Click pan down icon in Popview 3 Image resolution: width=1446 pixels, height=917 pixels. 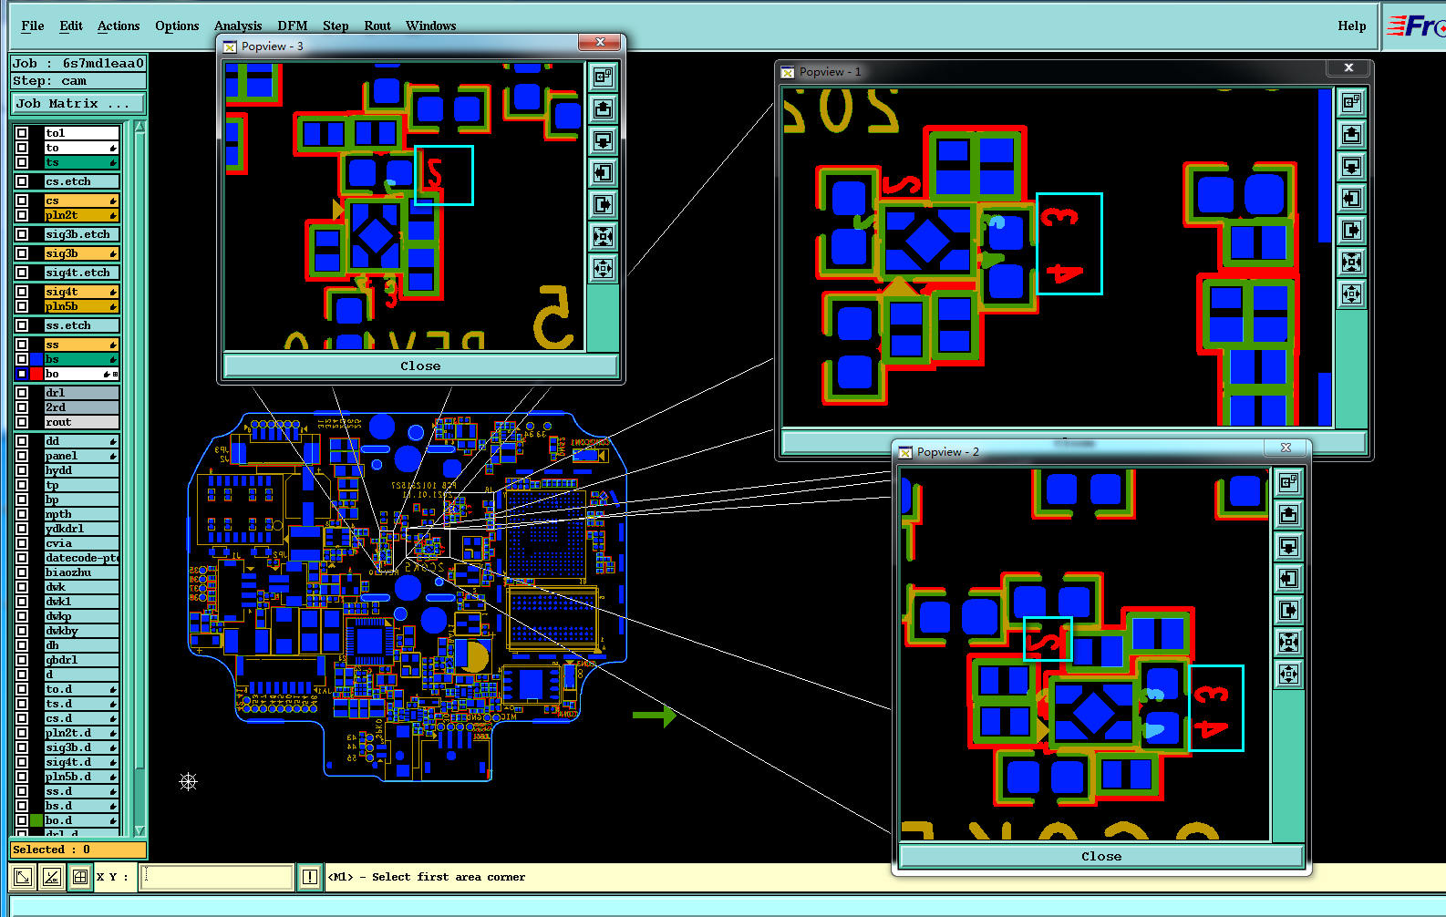pyautogui.click(x=603, y=141)
